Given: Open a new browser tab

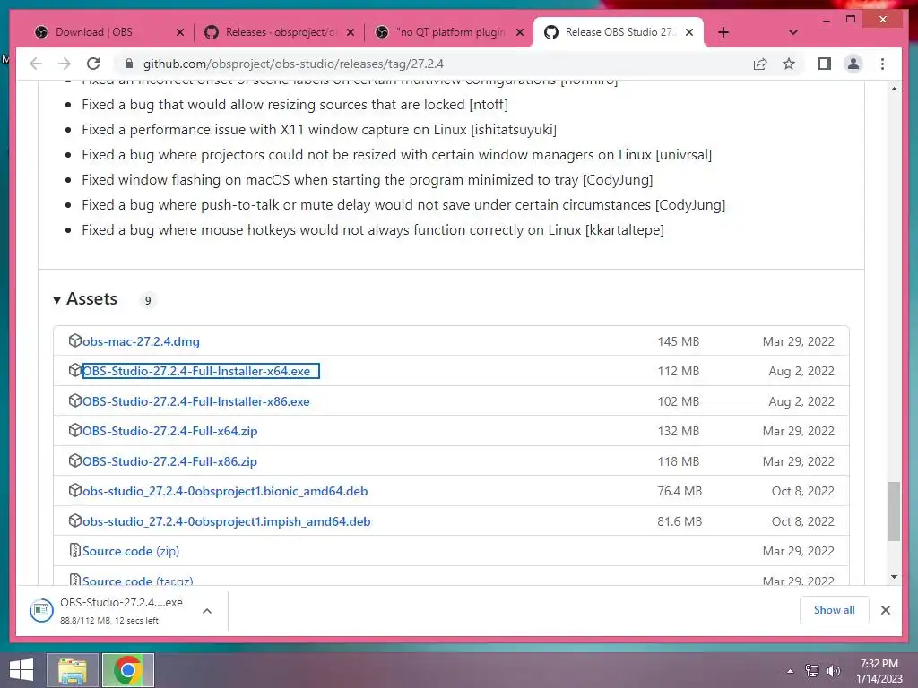Looking at the screenshot, I should pos(723,32).
